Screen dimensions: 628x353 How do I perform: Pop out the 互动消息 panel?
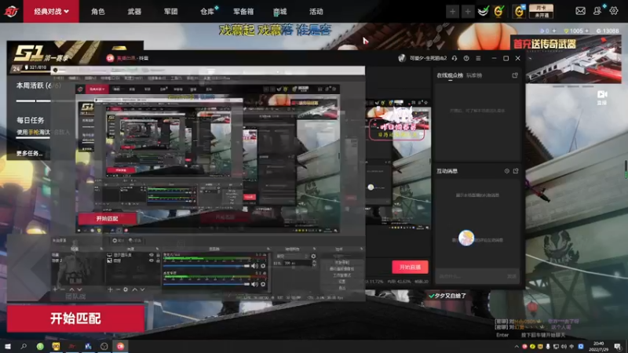(x=516, y=171)
